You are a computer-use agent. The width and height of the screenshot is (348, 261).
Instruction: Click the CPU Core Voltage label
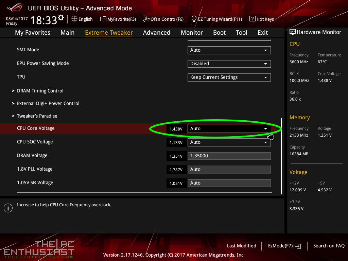(36, 128)
